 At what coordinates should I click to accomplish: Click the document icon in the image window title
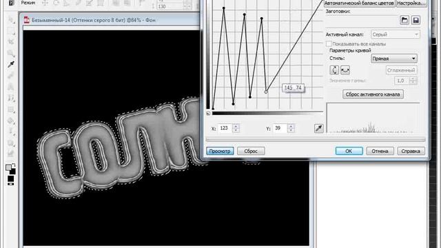point(26,20)
